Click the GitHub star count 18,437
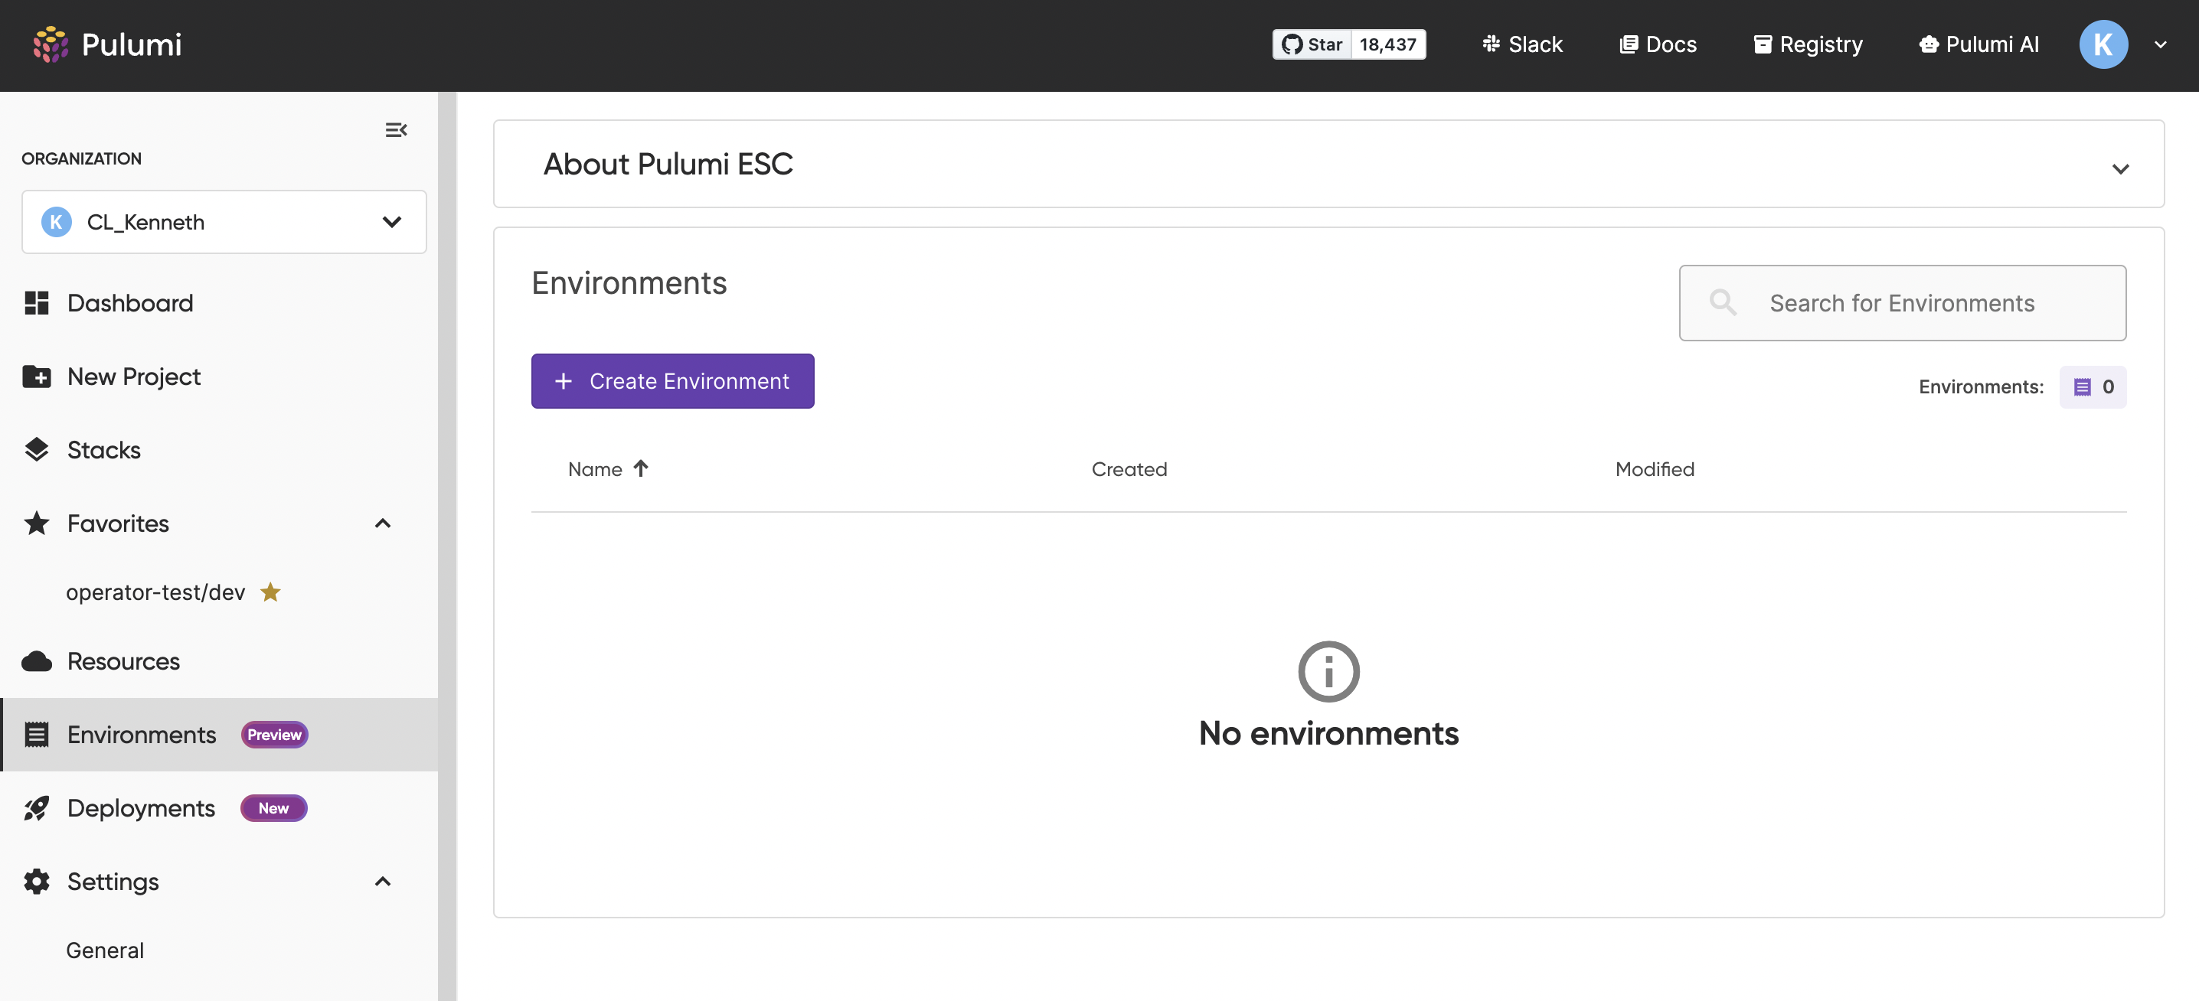The image size is (2199, 1001). pyautogui.click(x=1388, y=44)
